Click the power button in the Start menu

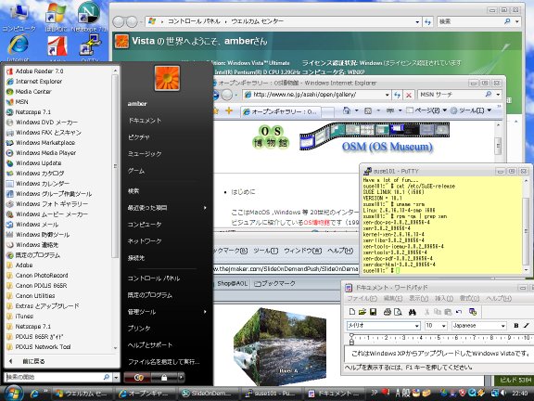click(138, 378)
